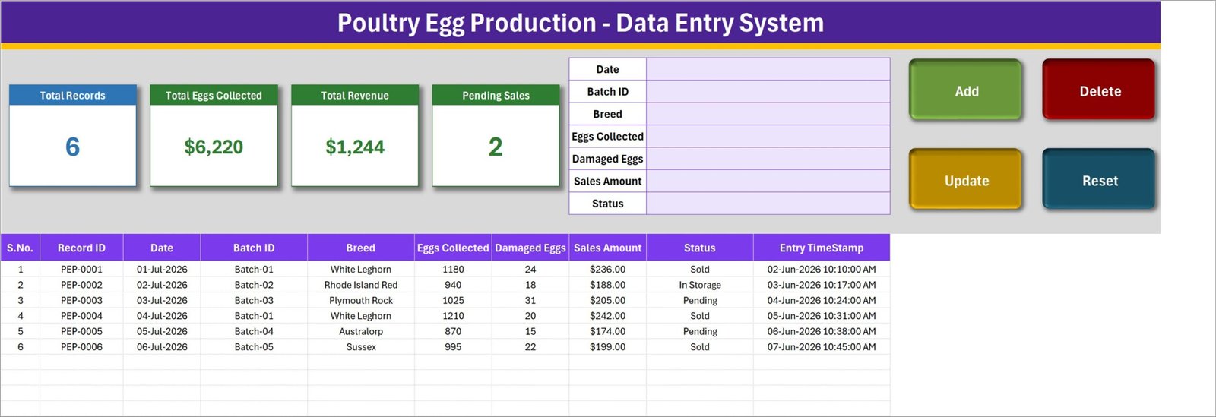Viewport: 1216px width, 417px height.
Task: Select the Batch ID input field
Action: coord(768,91)
